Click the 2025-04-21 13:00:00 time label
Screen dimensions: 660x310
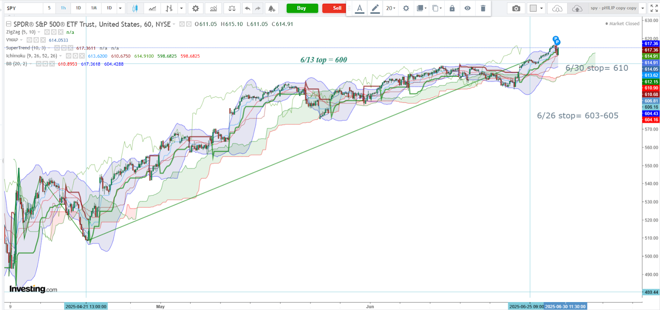tap(86, 306)
